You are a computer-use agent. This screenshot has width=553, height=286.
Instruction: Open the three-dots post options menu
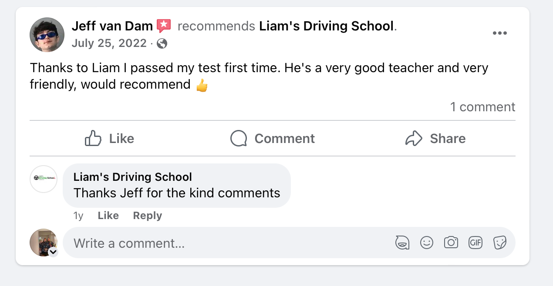(x=499, y=33)
